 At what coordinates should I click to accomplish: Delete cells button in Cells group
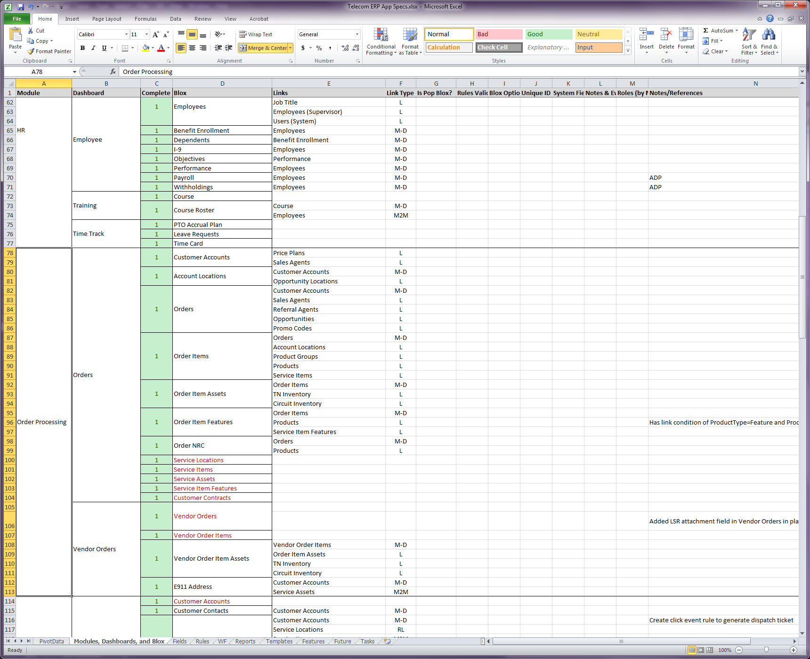coord(666,40)
